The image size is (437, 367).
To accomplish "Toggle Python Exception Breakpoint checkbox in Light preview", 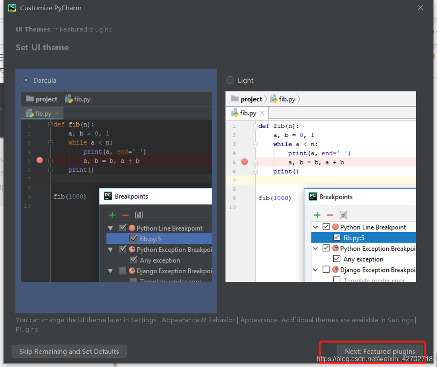I will (x=326, y=248).
